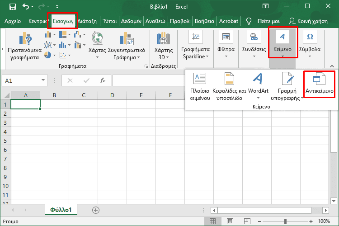
Task: Switch to the Αναθεώρηση tab
Action: (155, 21)
